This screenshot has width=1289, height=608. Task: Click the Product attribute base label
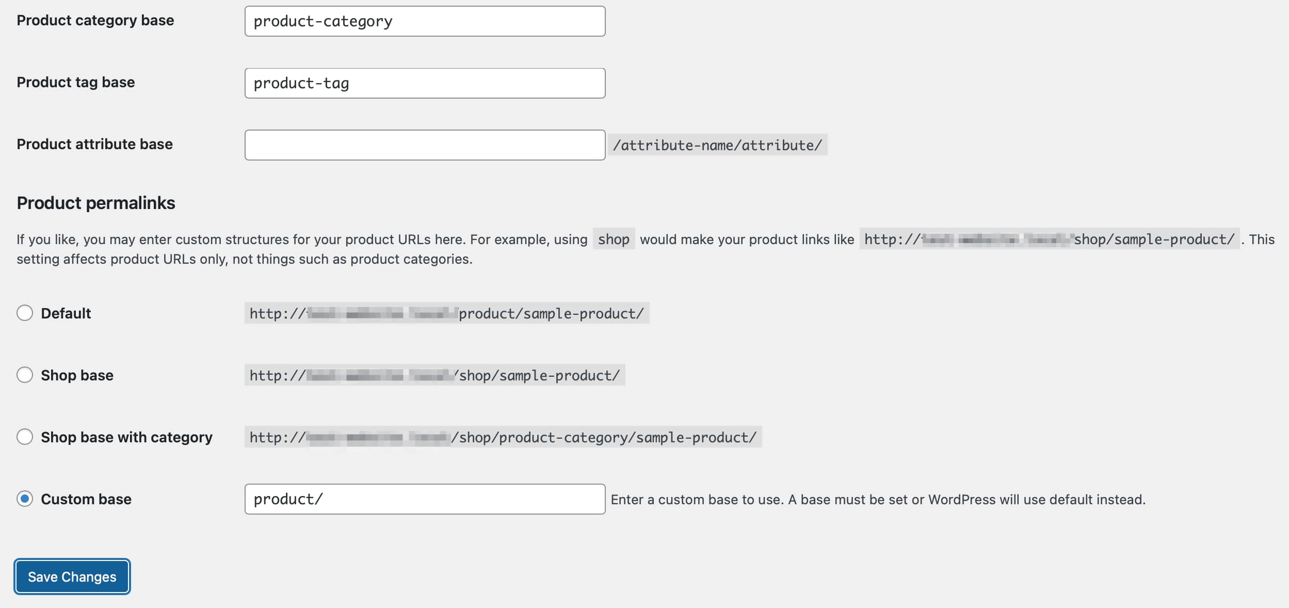(x=95, y=145)
